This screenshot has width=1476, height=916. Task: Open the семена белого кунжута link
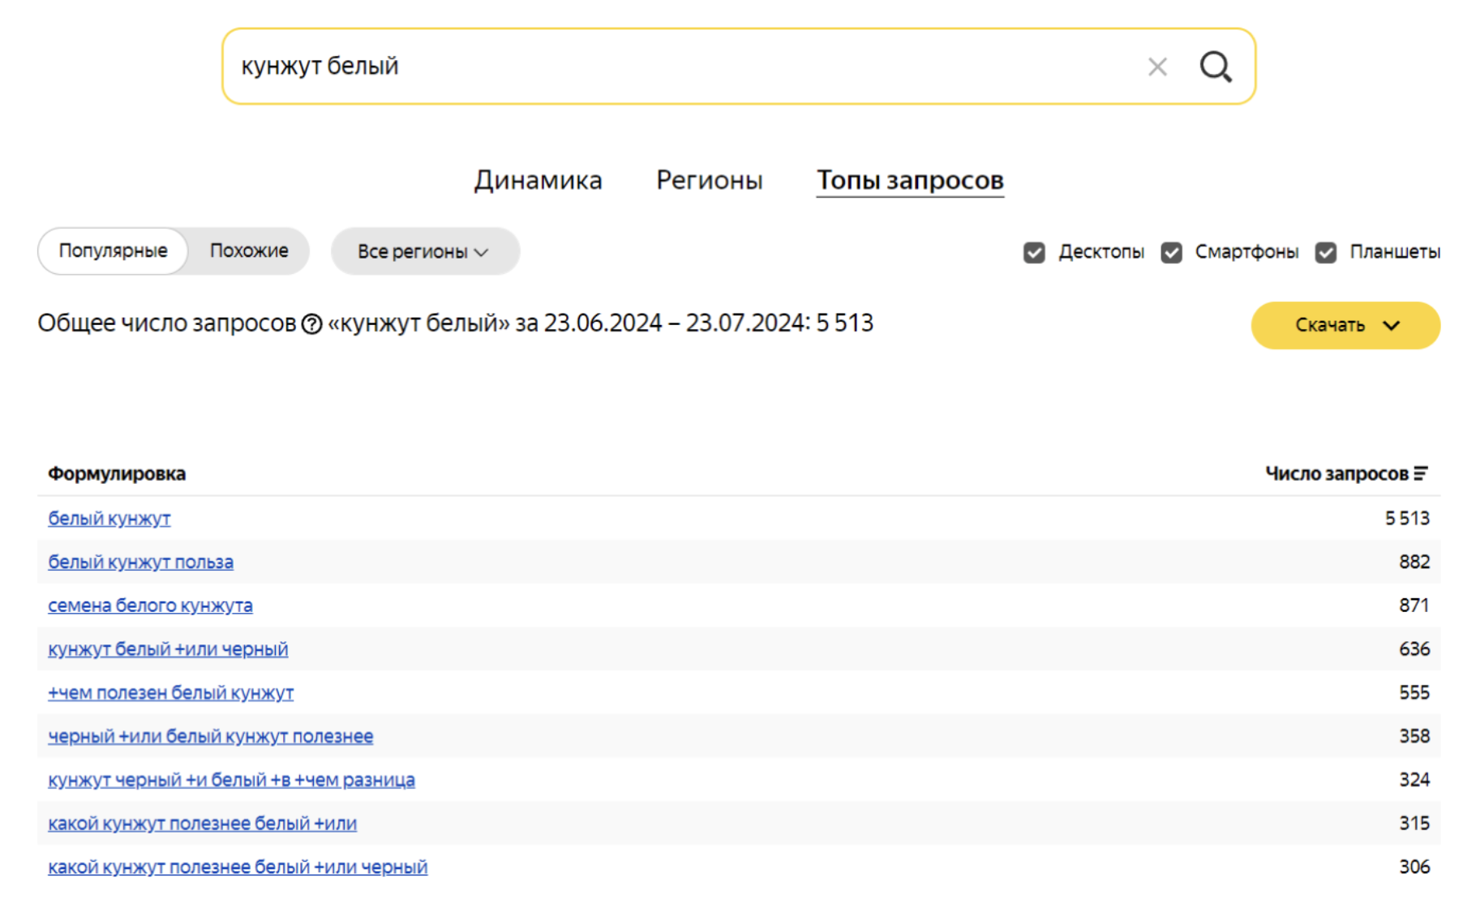pyautogui.click(x=150, y=606)
